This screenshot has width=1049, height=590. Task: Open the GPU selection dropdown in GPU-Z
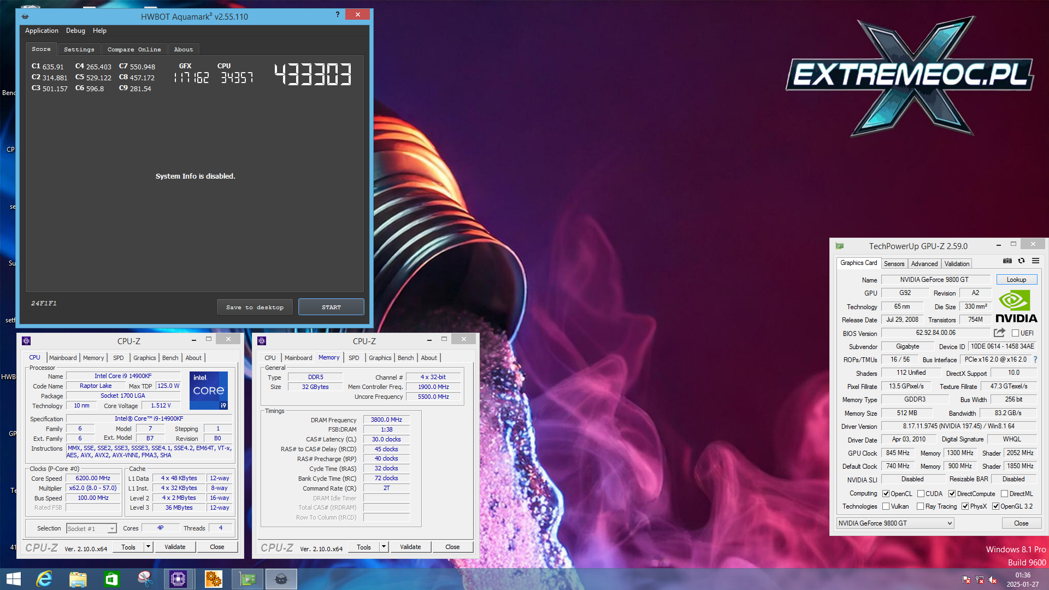tap(895, 523)
